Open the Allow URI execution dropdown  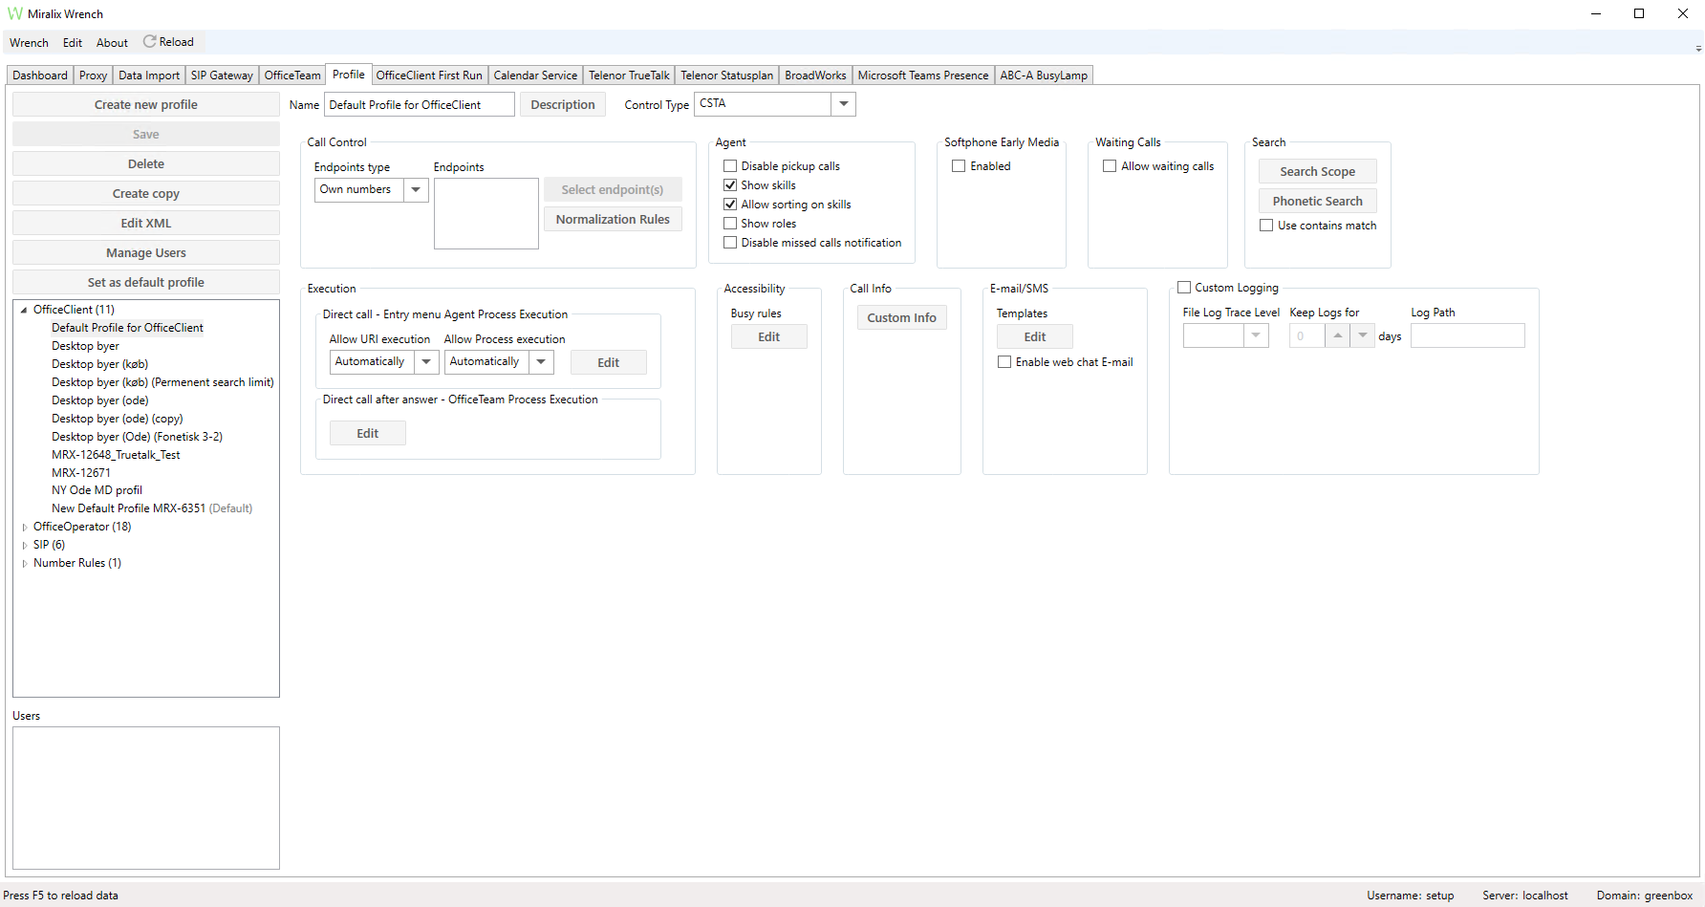click(x=426, y=361)
